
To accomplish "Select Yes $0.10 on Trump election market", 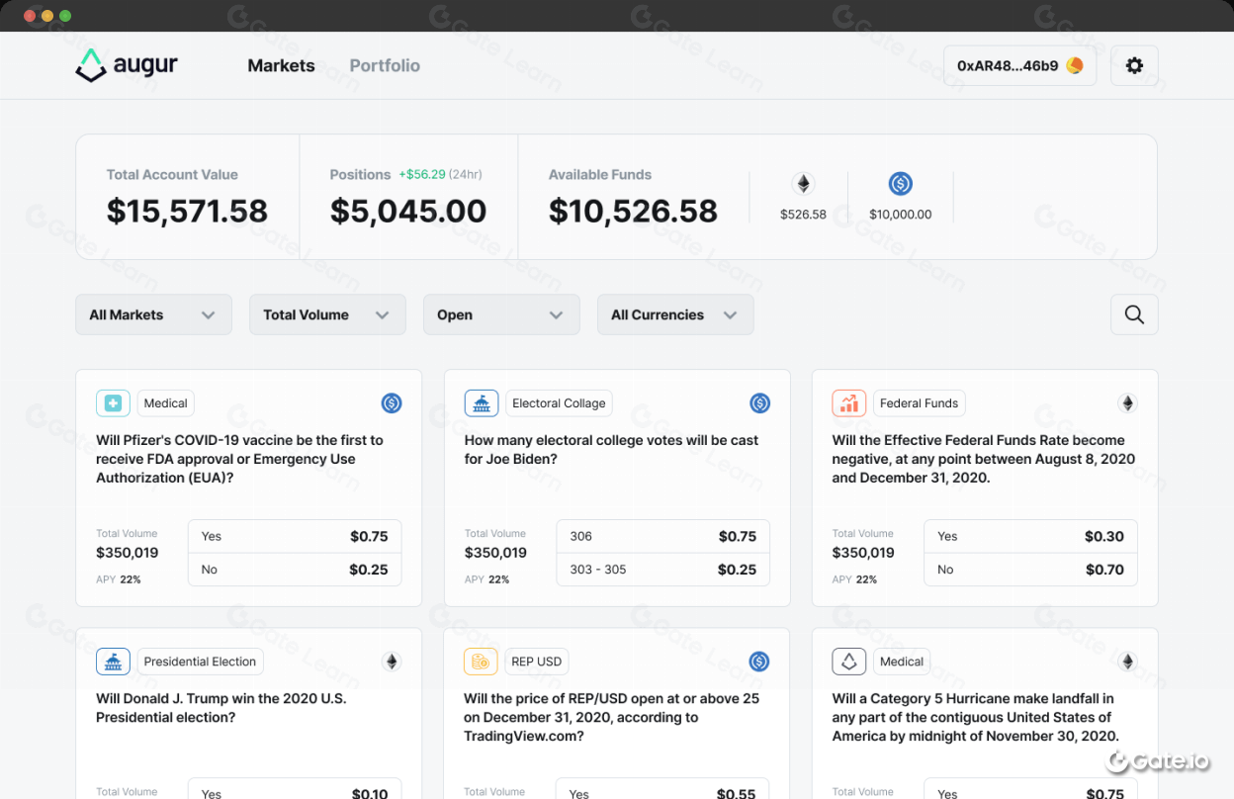I will (295, 789).
